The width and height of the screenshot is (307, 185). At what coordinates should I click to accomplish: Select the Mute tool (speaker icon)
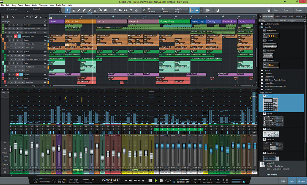tap(106, 10)
